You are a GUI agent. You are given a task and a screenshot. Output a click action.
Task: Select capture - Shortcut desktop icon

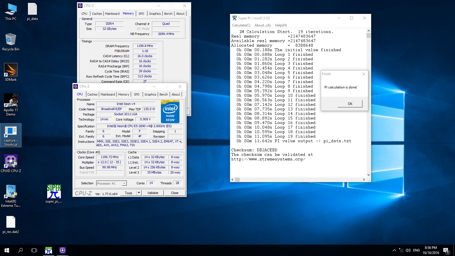coord(11,135)
